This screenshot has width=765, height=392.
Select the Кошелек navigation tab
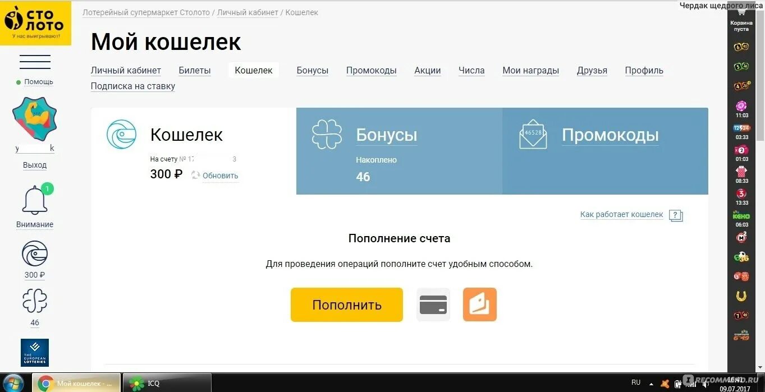click(x=254, y=71)
